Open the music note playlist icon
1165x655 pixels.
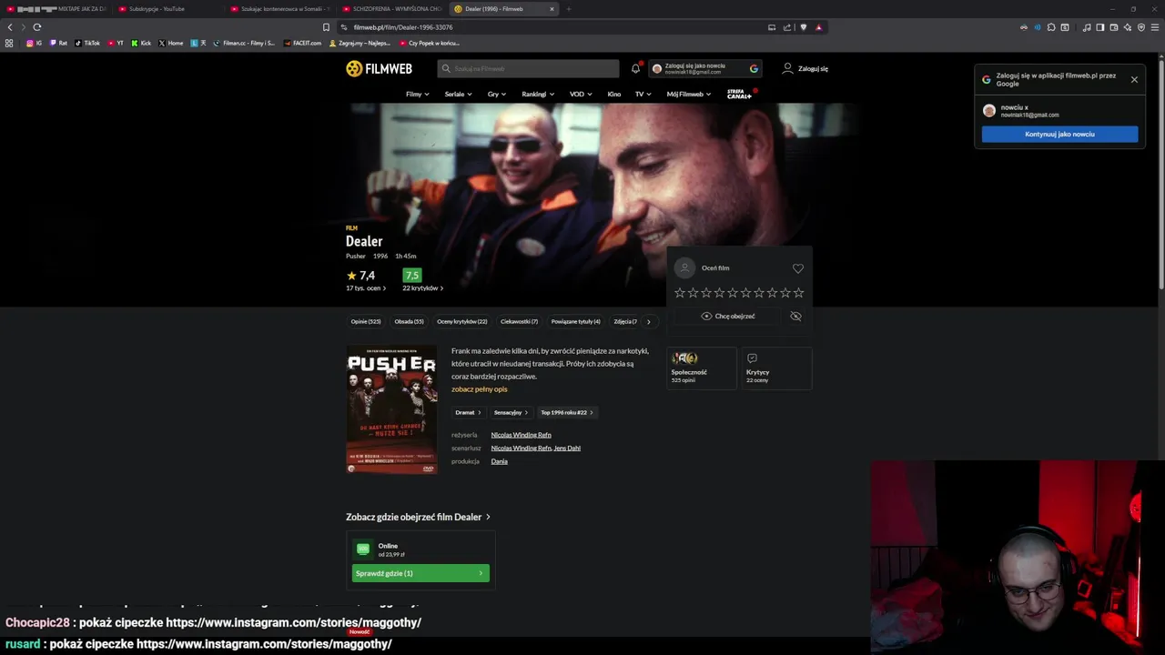click(1087, 27)
